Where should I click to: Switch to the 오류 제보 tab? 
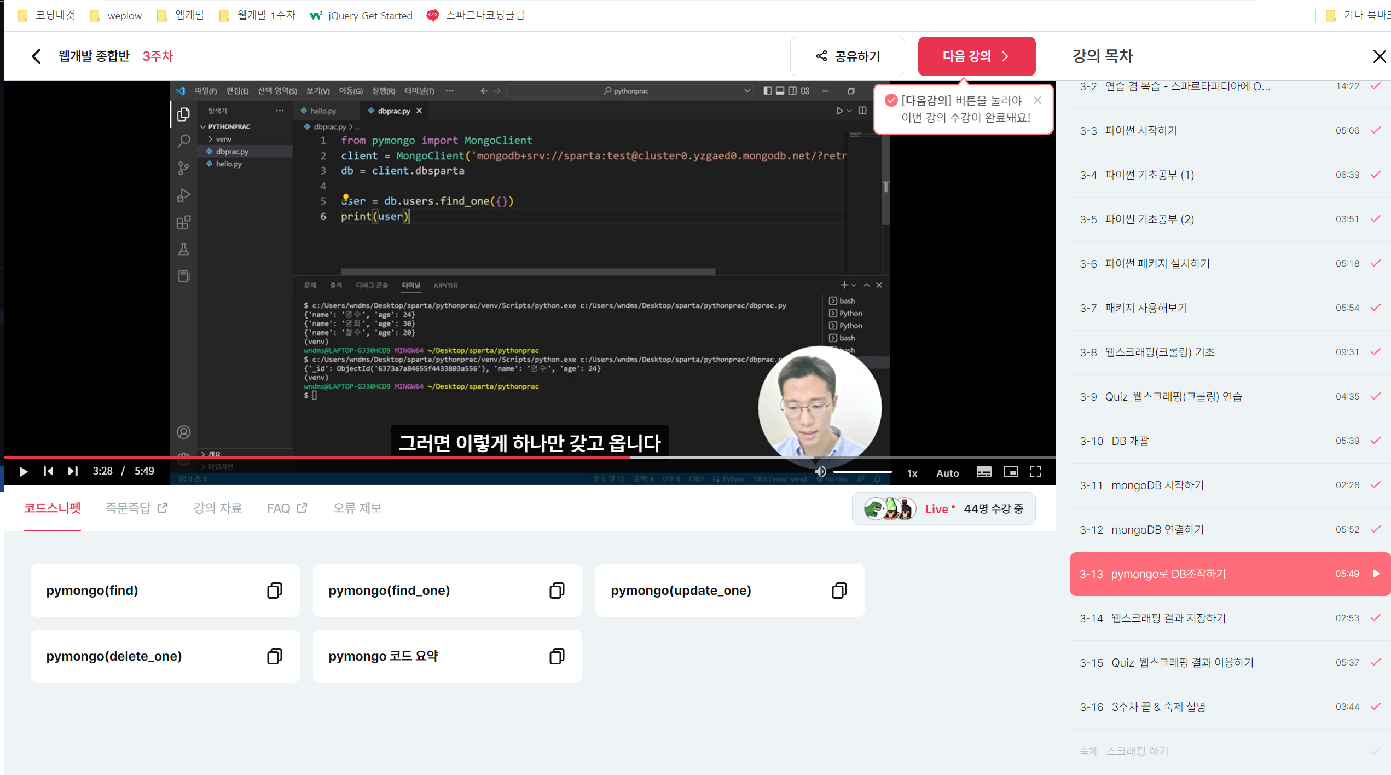point(357,508)
